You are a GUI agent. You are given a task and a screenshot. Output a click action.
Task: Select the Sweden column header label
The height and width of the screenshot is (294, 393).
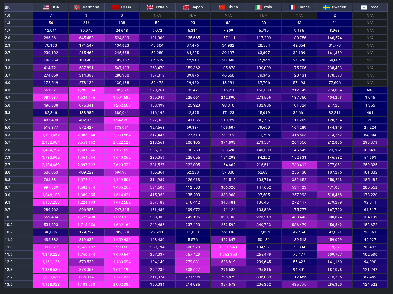pos(339,7)
